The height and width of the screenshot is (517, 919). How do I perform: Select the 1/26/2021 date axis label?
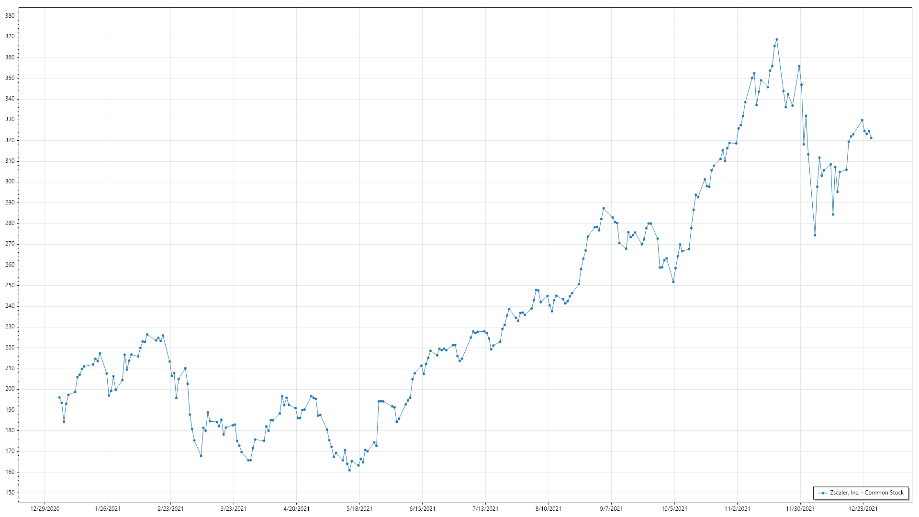[108, 508]
